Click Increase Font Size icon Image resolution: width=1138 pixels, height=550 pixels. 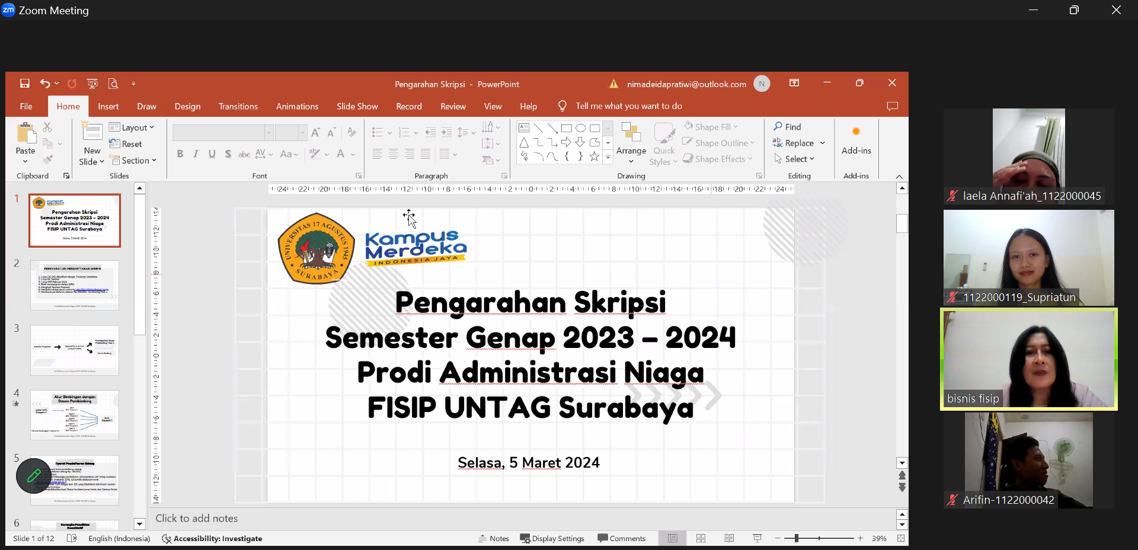tap(315, 133)
